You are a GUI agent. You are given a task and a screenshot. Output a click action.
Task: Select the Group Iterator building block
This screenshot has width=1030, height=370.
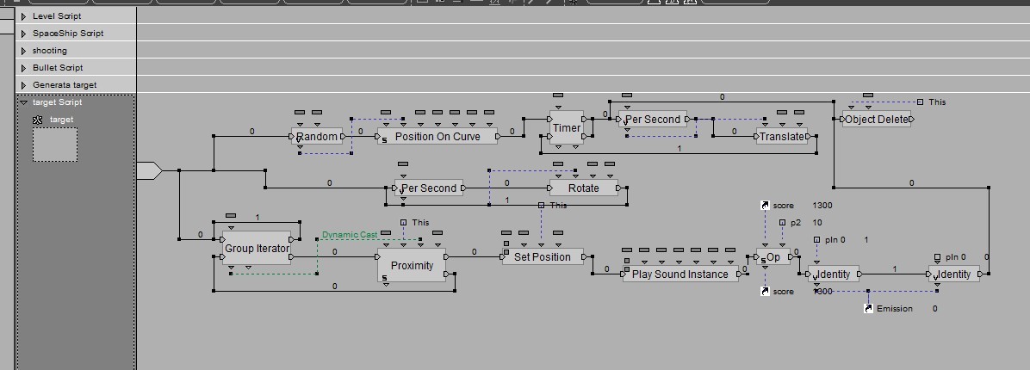pos(257,248)
